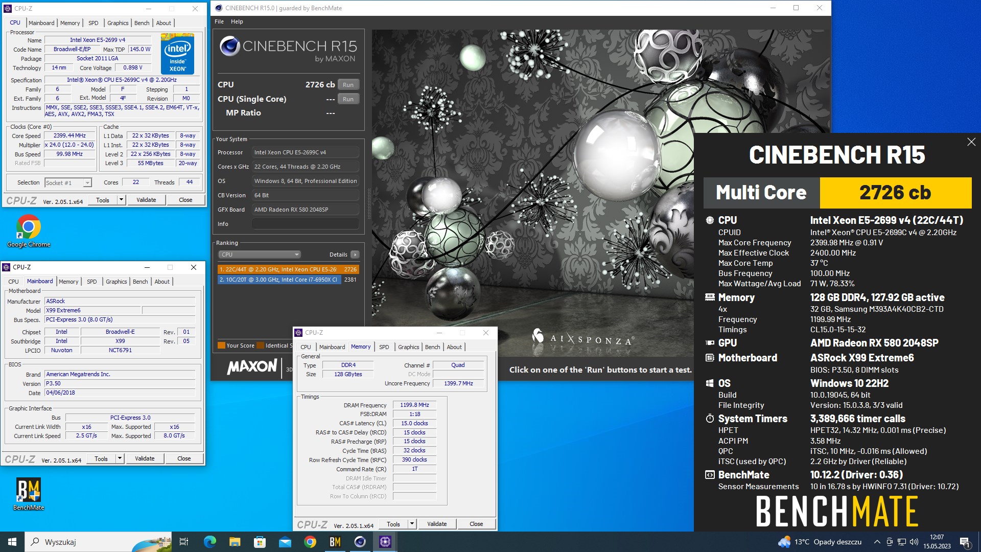The width and height of the screenshot is (981, 552).
Task: Open the Tools dropdown arrow in the top CPU-Z window
Action: [x=121, y=200]
